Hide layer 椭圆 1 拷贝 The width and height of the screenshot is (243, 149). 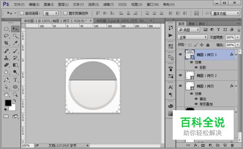pos(180,86)
